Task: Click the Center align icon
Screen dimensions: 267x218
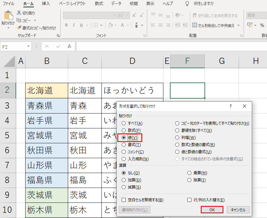Action: [x=161, y=25]
